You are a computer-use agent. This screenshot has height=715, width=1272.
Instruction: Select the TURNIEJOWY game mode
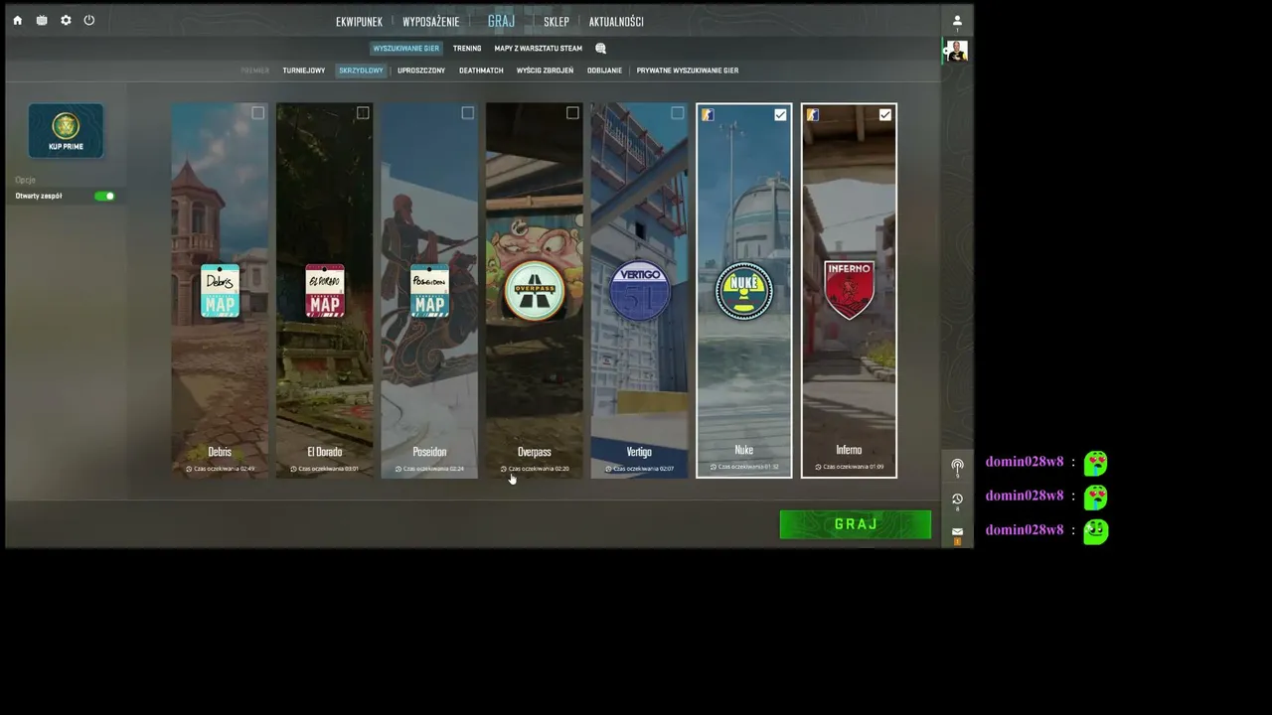click(304, 71)
